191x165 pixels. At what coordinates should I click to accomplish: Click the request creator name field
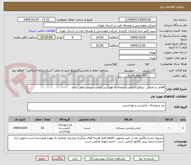[x=106, y=31]
